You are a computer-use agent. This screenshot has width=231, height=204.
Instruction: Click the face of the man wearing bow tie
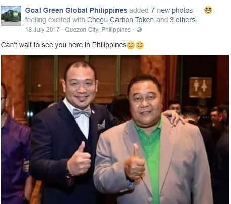point(81,86)
